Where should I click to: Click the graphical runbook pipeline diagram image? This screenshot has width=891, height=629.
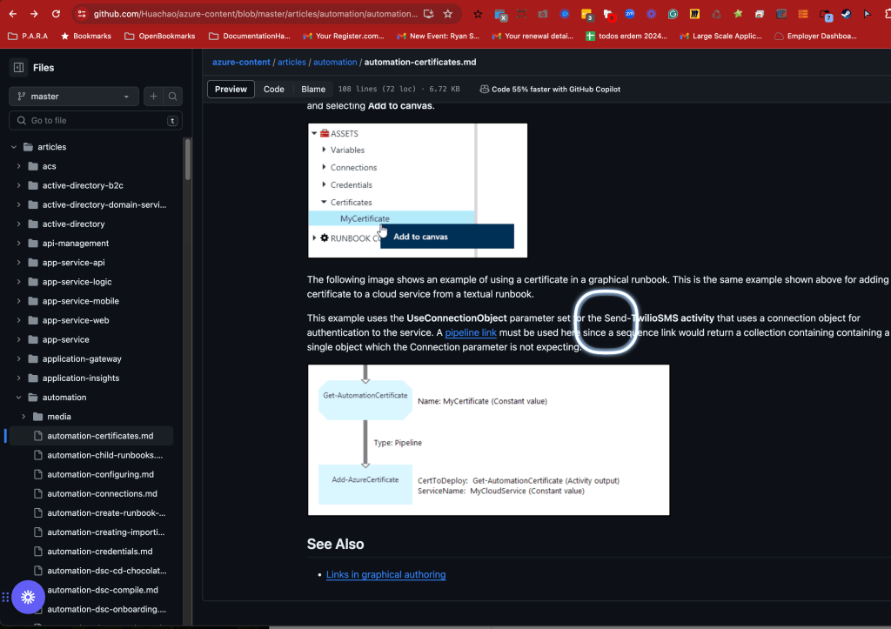tap(489, 440)
